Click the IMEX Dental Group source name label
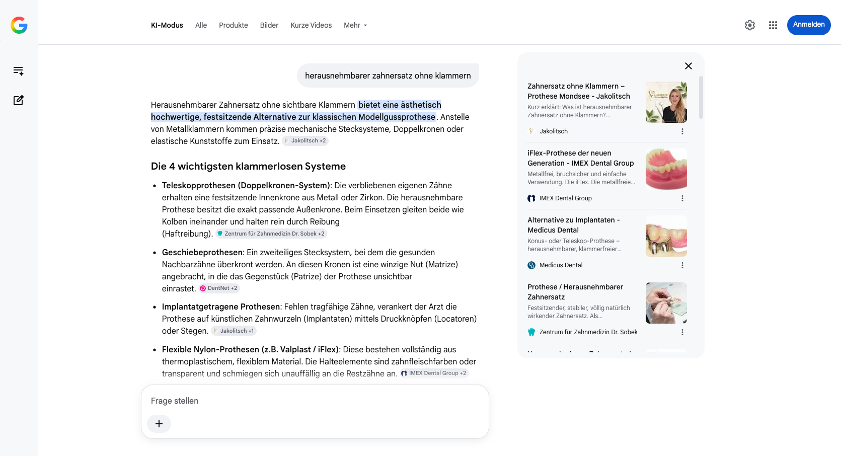841x456 pixels. 566,198
